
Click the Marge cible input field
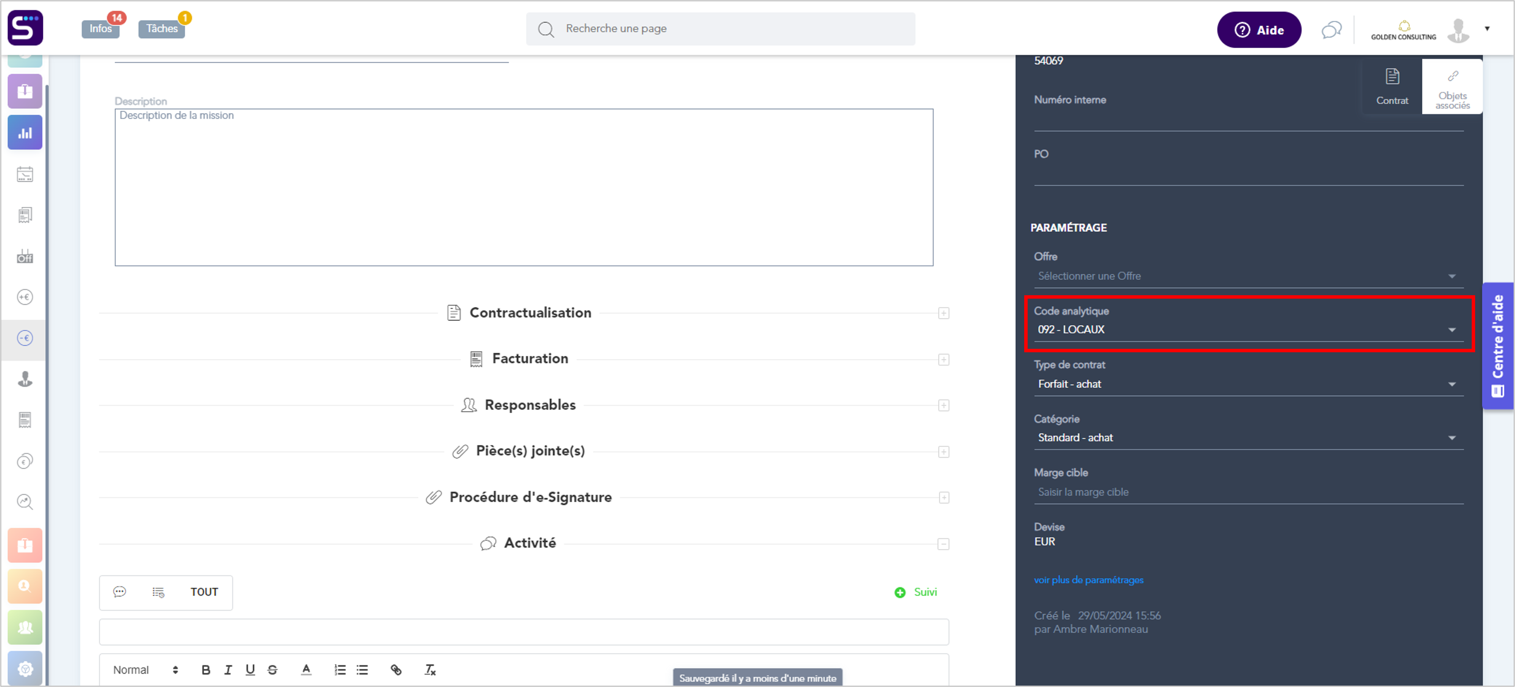[1248, 492]
